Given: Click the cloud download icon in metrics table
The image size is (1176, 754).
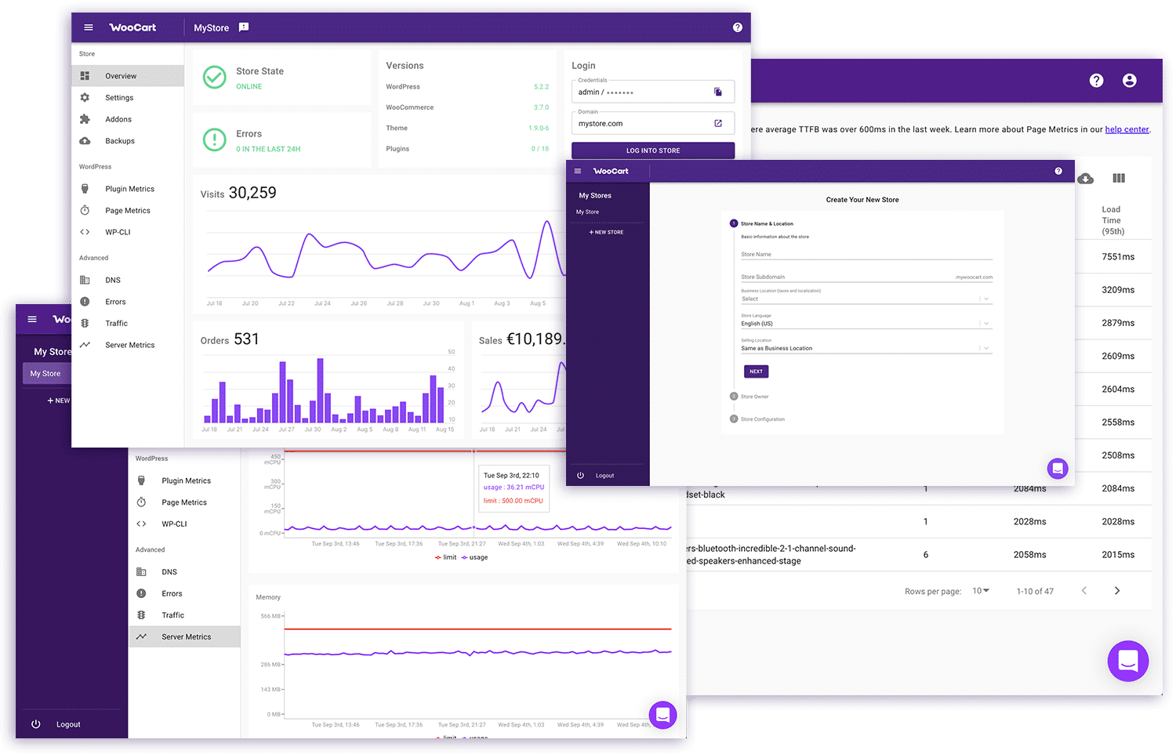Looking at the screenshot, I should point(1086,179).
